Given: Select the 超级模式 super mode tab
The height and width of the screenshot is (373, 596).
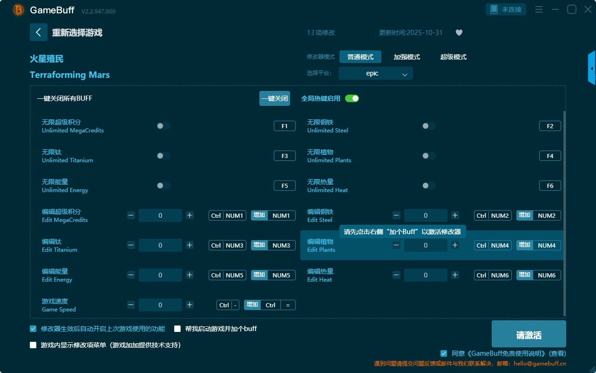Looking at the screenshot, I should point(453,57).
